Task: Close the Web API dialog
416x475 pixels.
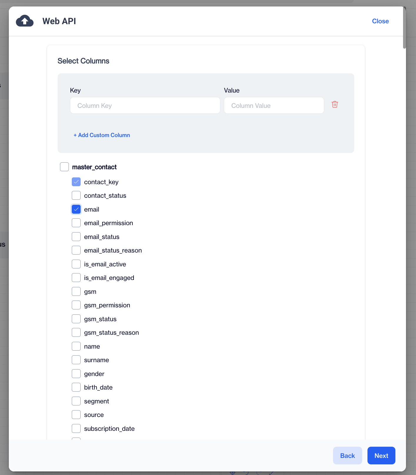Action: pyautogui.click(x=380, y=21)
